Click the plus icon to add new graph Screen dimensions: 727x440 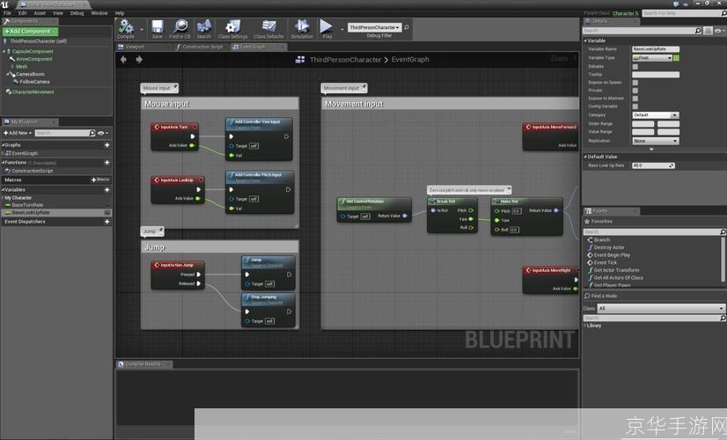point(107,145)
